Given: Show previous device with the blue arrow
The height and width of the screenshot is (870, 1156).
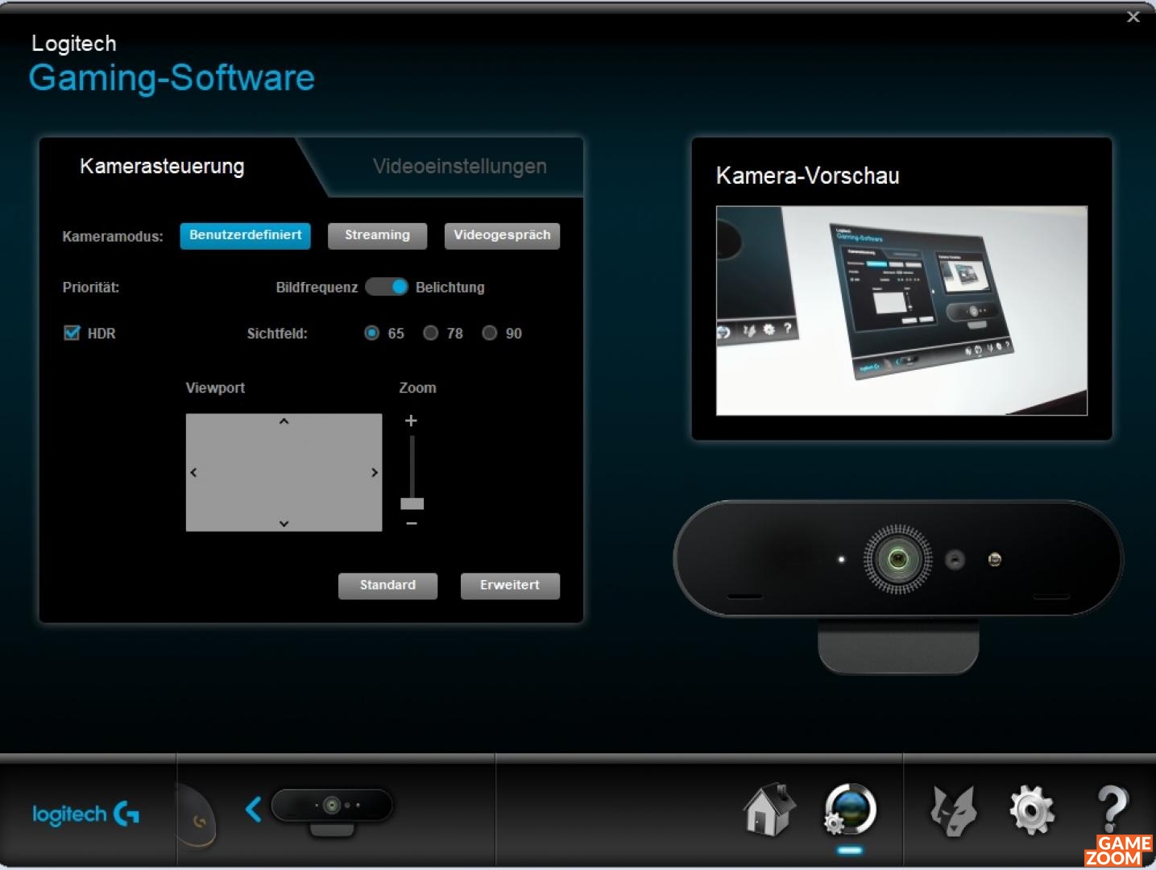Looking at the screenshot, I should click(x=254, y=810).
